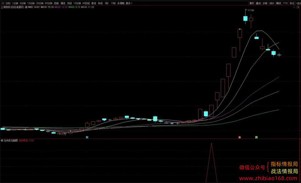Select the 5分钟 period tab
Image resolution: width=301 pixels, height=183 pixels.
click(x=23, y=3)
